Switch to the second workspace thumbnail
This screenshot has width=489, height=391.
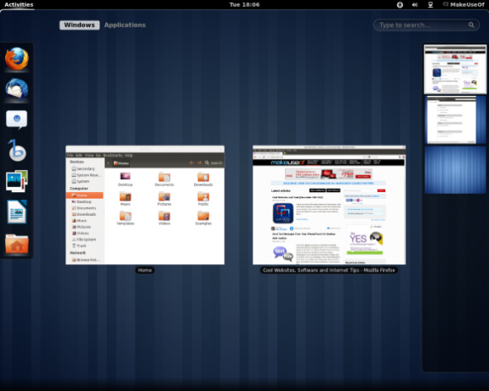tap(455, 120)
